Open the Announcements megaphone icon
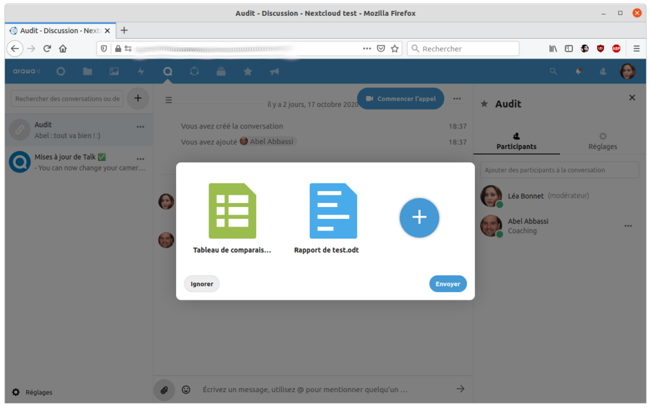The width and height of the screenshot is (651, 408). coord(275,71)
